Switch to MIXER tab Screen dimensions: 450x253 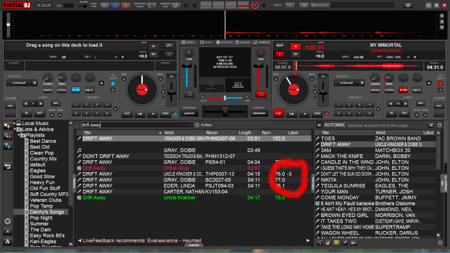pyautogui.click(x=188, y=42)
